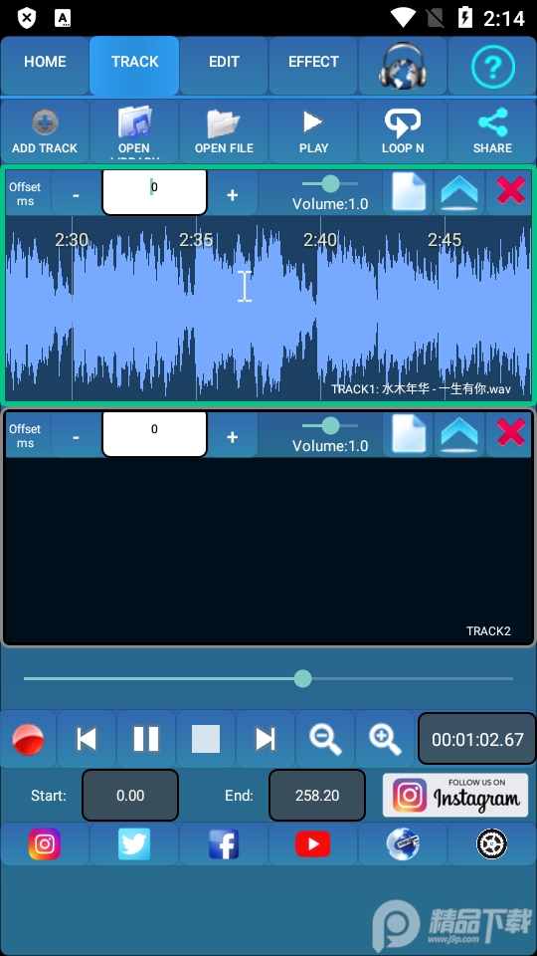The width and height of the screenshot is (537, 956).
Task: Delete Track 1 with red X
Action: pos(510,192)
